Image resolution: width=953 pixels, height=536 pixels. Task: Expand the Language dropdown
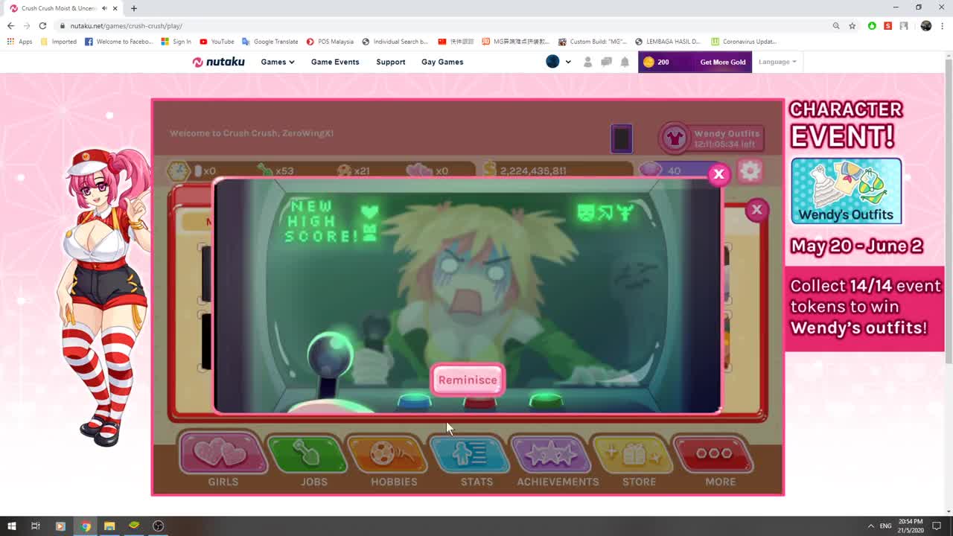click(777, 62)
